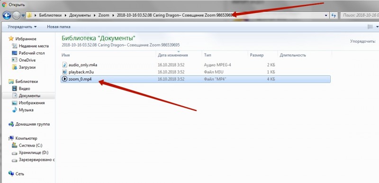Open the Зарезервировано drive
Image resolution: width=379 pixels, height=183 pixels.
pos(36,160)
